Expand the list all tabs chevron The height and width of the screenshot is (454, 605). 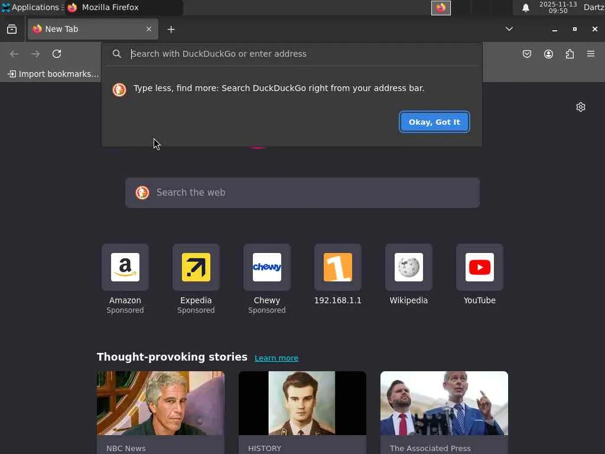(509, 29)
